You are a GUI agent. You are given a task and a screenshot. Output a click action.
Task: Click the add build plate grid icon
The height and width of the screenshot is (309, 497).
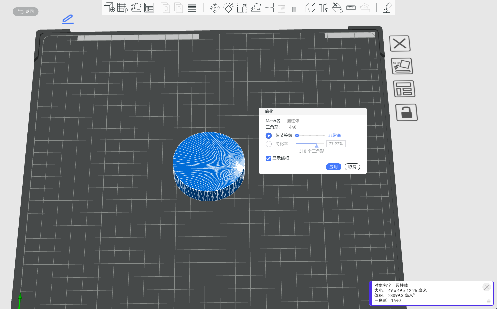pos(122,7)
